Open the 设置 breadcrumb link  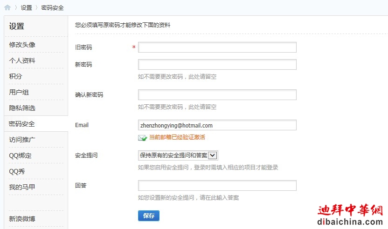pyautogui.click(x=27, y=7)
